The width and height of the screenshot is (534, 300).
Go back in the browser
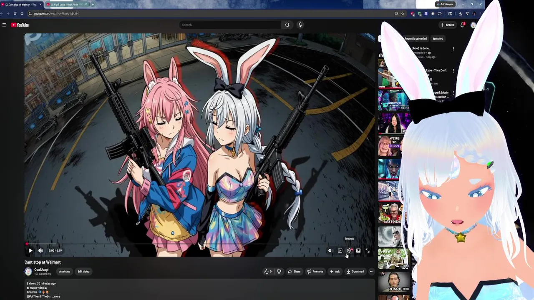coord(2,14)
